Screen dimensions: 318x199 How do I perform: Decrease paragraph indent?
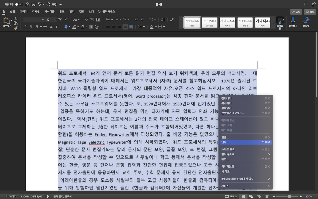[x=137, y=20]
